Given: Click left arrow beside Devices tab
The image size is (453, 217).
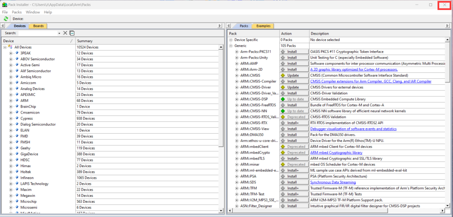Looking at the screenshot, I should pos(3,26).
